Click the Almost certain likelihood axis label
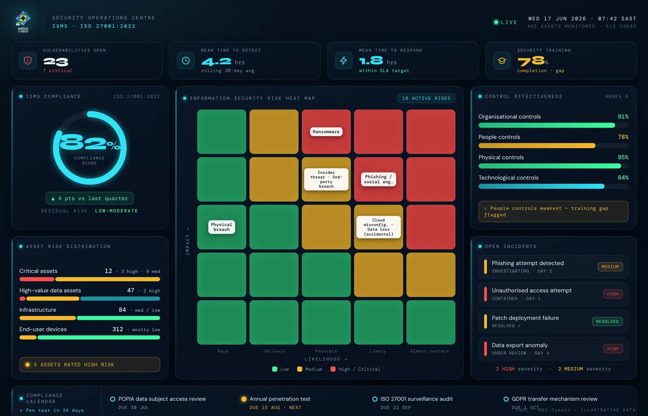The image size is (648, 416). click(430, 351)
